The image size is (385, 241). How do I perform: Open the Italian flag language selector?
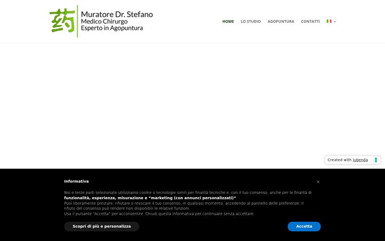click(x=329, y=21)
